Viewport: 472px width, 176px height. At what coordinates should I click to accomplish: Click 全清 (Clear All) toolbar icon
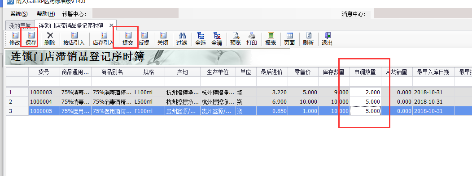(x=217, y=39)
